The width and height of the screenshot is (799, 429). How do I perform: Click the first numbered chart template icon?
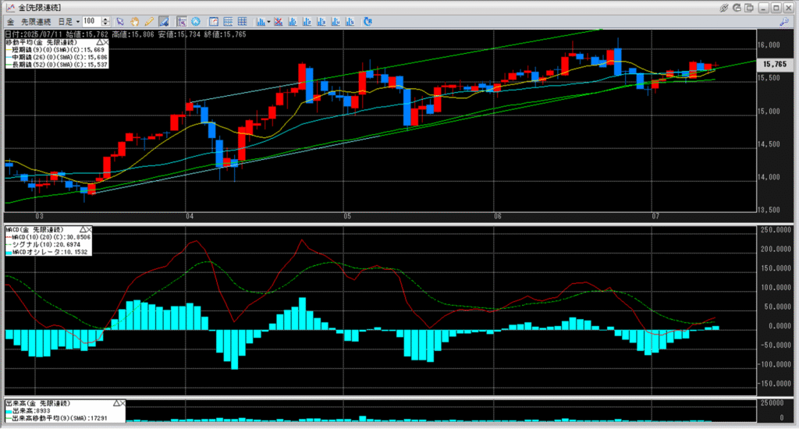(x=293, y=21)
